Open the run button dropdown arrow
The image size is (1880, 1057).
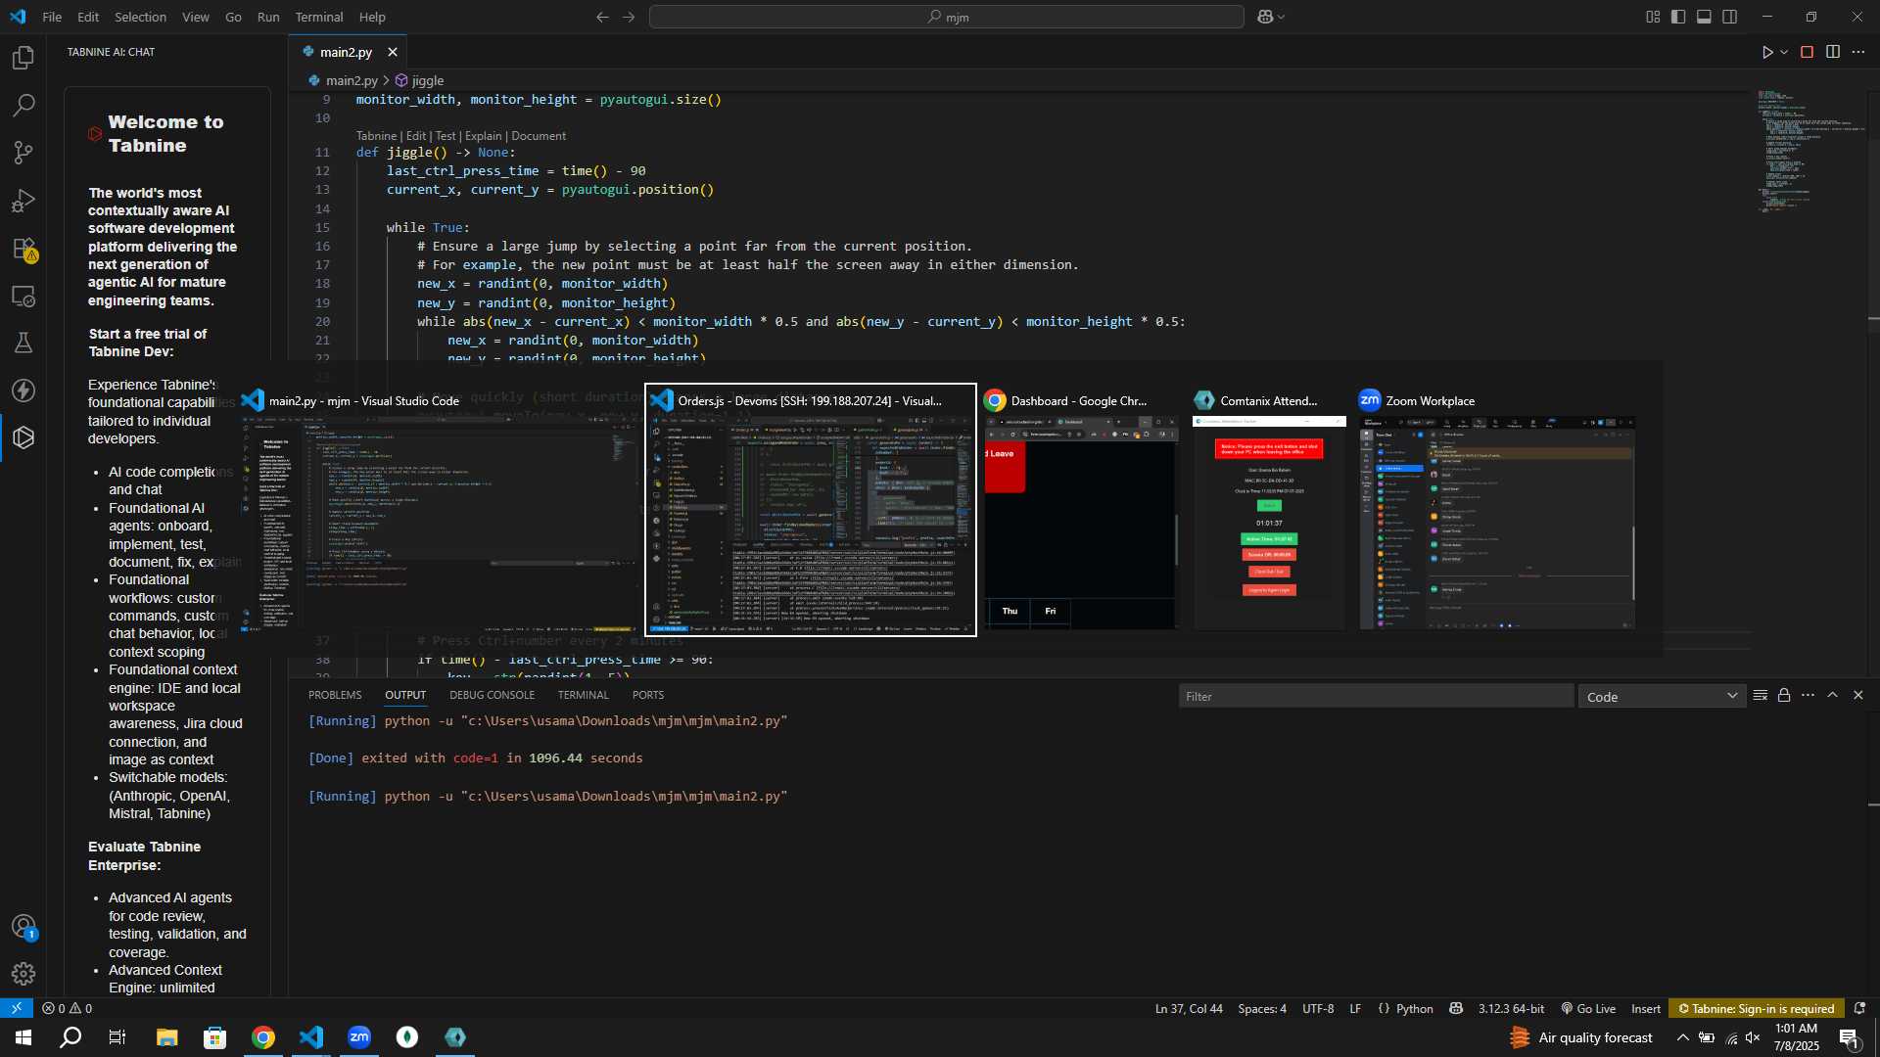point(1784,52)
